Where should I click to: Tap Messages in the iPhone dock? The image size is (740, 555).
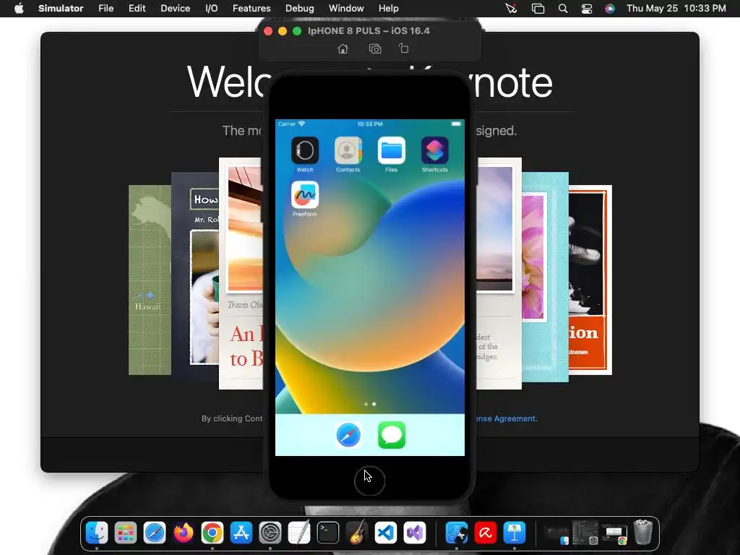[x=392, y=435]
